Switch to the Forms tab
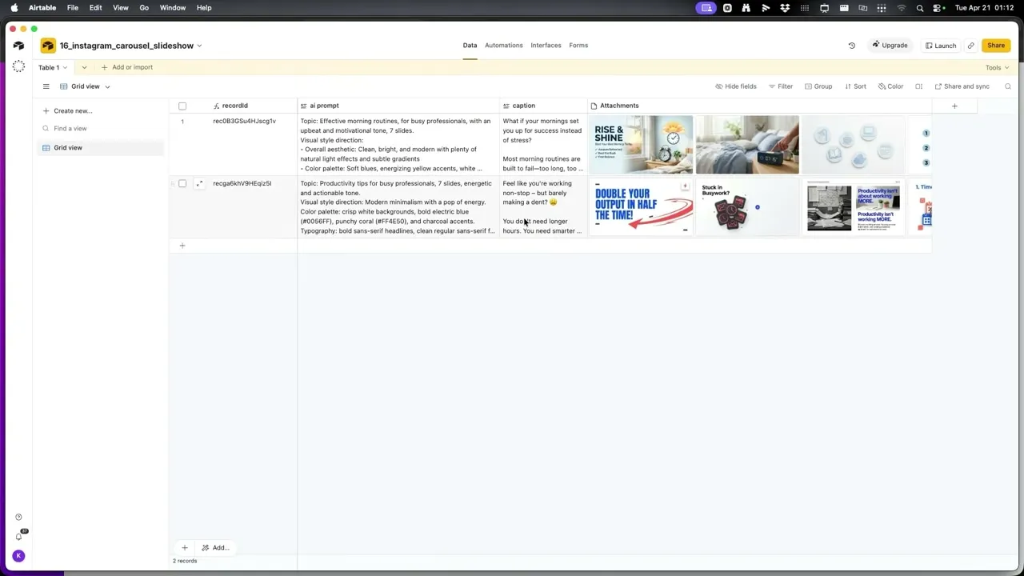The width and height of the screenshot is (1024, 576). coord(578,46)
